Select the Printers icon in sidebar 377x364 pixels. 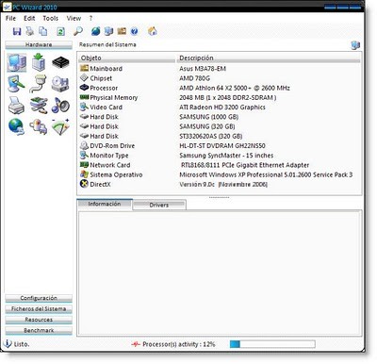pyautogui.click(x=16, y=106)
